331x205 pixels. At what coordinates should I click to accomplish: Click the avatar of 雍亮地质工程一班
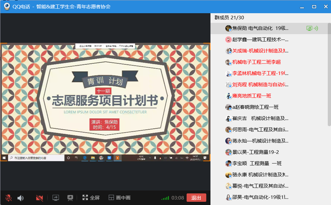pyautogui.click(x=229, y=96)
